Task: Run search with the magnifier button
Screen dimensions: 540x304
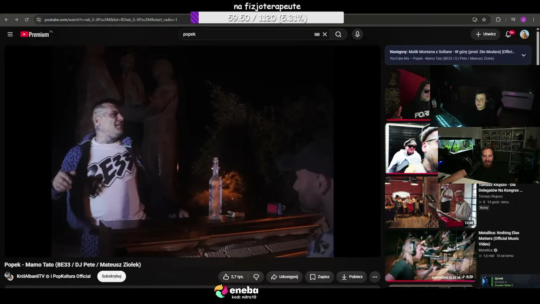Action: point(338,34)
